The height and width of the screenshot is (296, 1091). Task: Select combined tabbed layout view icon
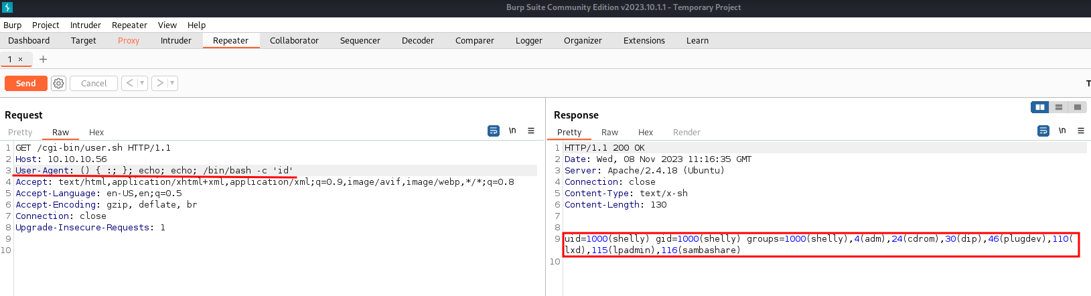[x=1078, y=107]
